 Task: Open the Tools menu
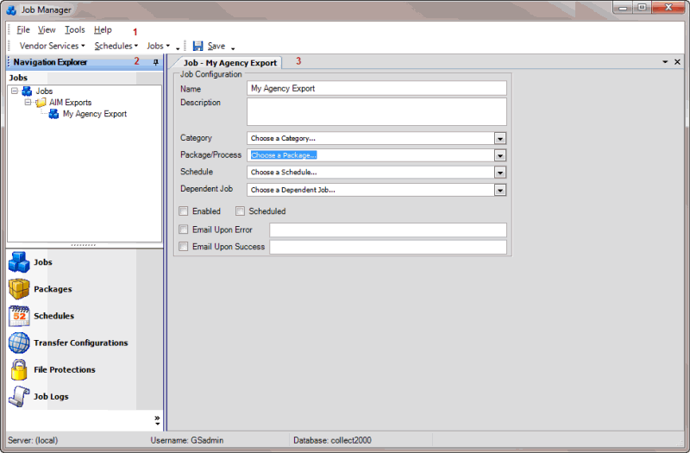75,29
